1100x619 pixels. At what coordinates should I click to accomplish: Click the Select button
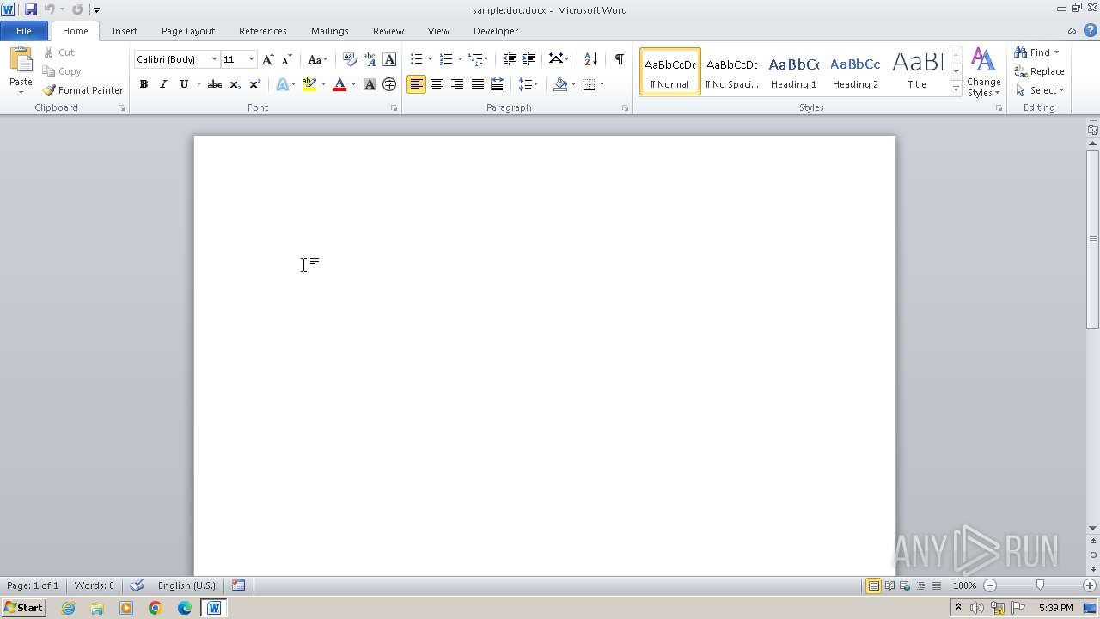point(1040,90)
